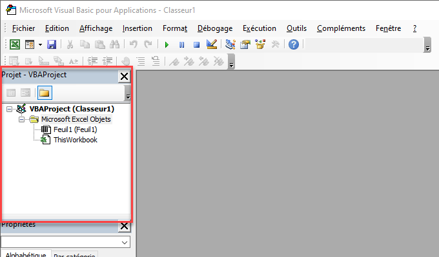This screenshot has width=439, height=257.
Task: Toggle Design Mode icon
Action: point(212,44)
